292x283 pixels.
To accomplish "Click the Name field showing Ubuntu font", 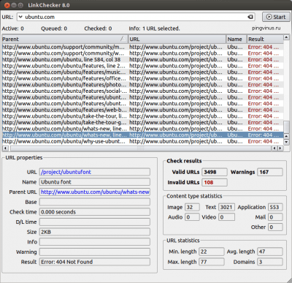I will pyautogui.click(x=95, y=182).
